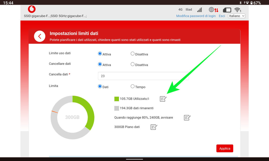Go back with the red arrow button
This screenshot has height=161, width=269.
[x=40, y=36]
